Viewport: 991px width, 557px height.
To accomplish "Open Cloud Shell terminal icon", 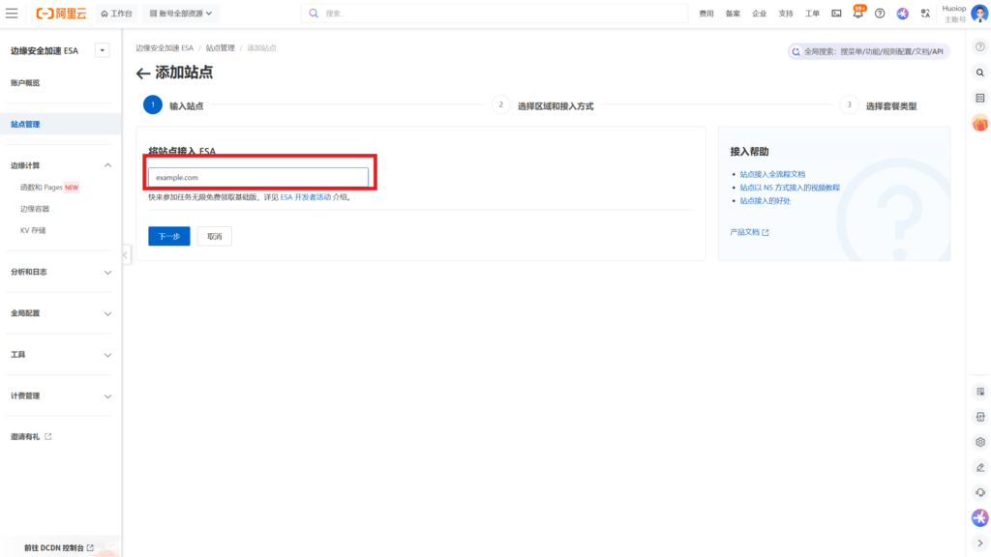I will click(836, 14).
